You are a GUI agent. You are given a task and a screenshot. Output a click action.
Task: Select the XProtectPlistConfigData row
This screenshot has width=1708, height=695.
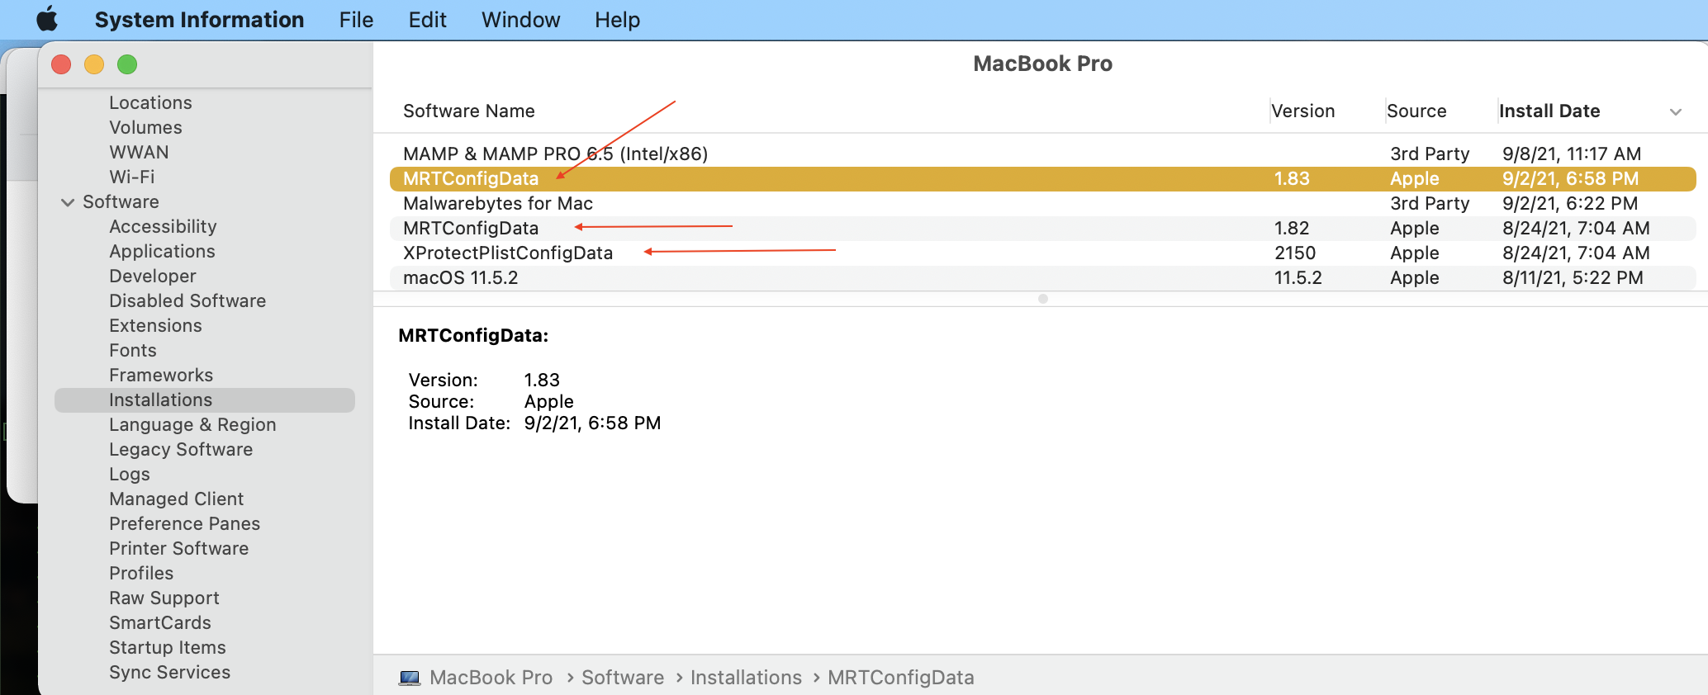click(1042, 253)
